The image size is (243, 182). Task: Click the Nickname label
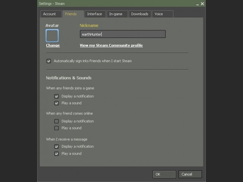coord(89,25)
